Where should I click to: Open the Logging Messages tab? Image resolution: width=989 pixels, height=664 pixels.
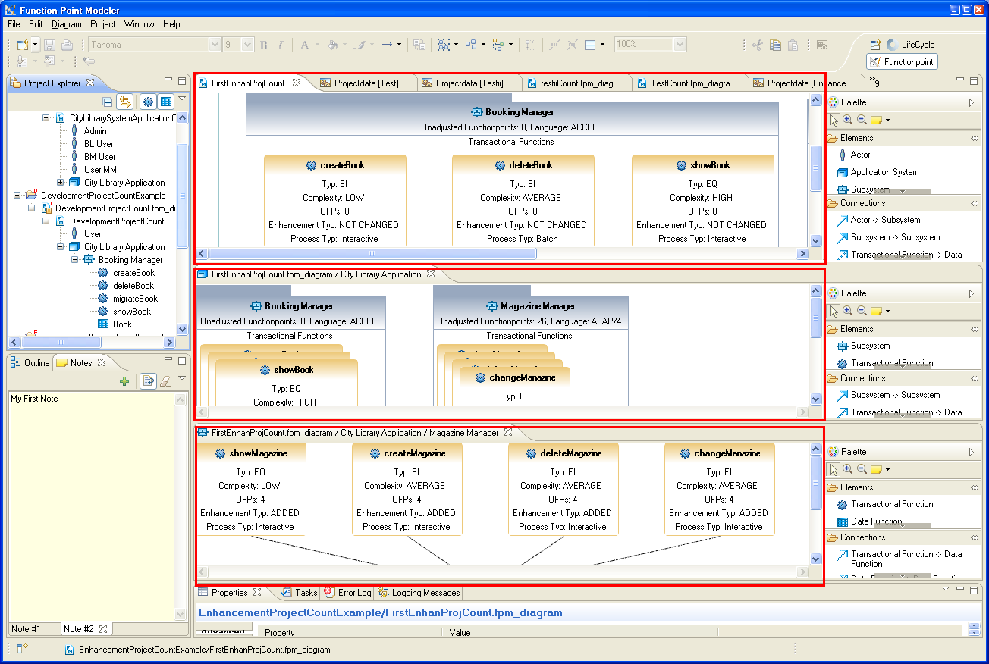(x=419, y=593)
